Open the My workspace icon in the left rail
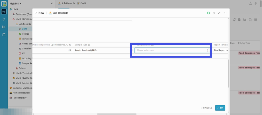Screen dimensions: 262x115 click(x=4, y=11)
